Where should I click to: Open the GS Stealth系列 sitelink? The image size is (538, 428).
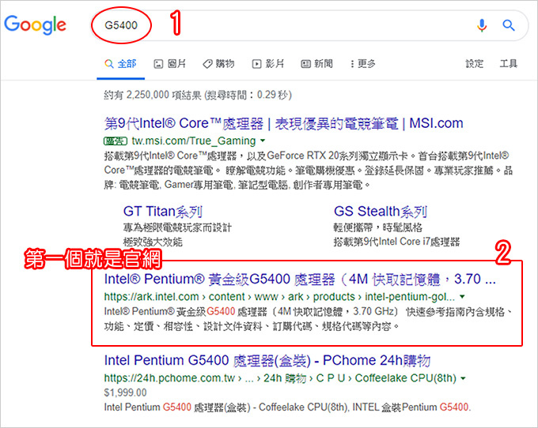pyautogui.click(x=381, y=212)
